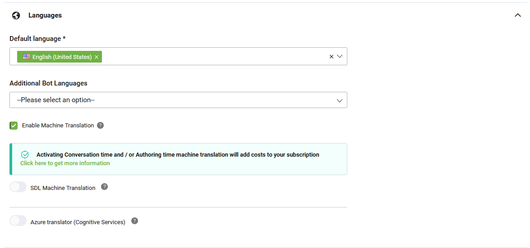
Task: Open the 'Click here to get more information' link
Action: coord(65,163)
